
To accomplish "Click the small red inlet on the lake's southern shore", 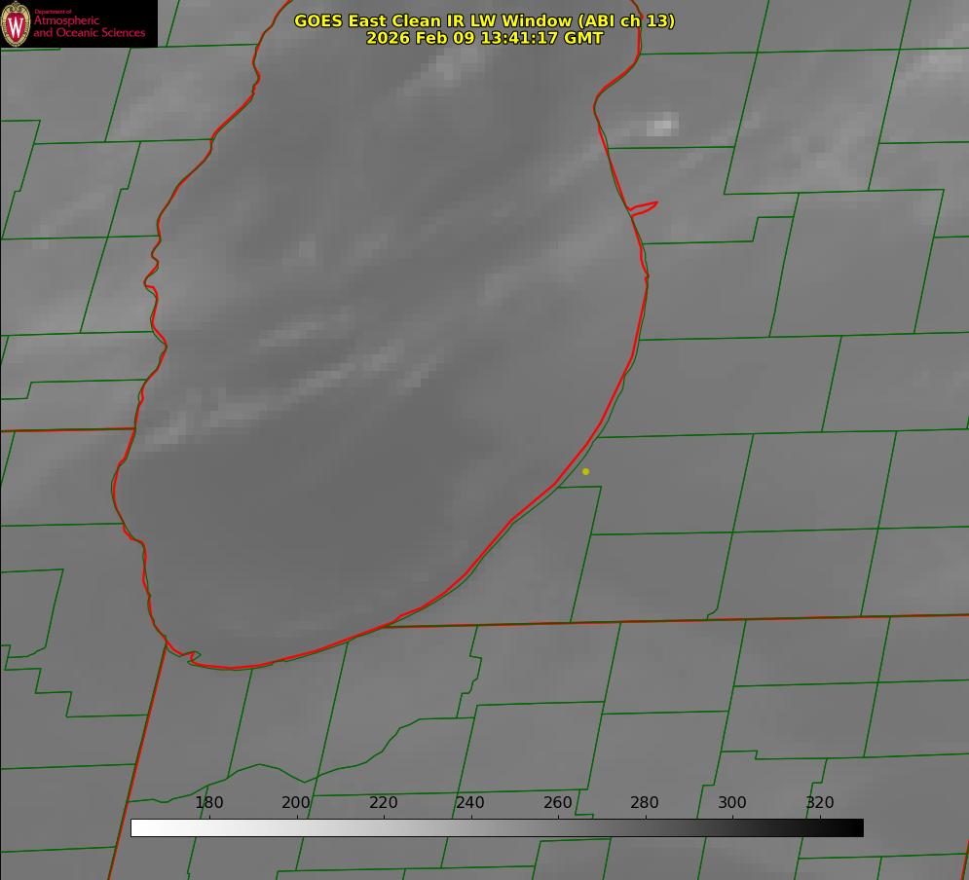I will [x=192, y=658].
